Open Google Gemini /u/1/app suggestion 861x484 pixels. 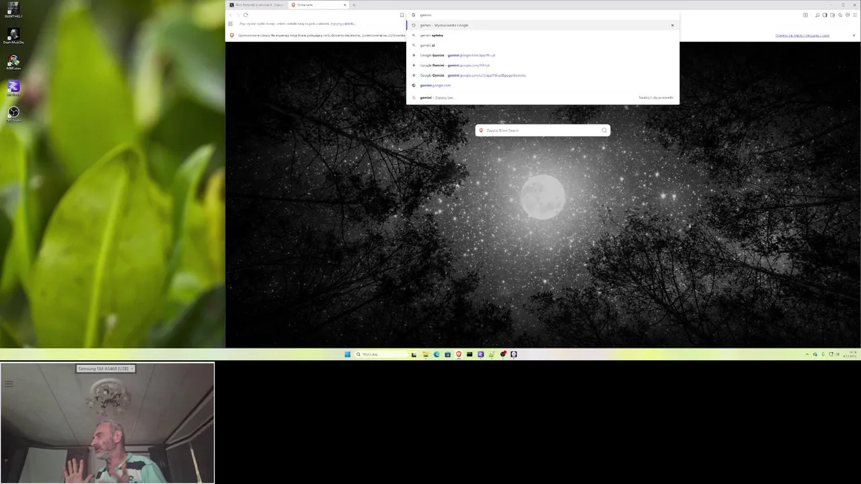click(x=543, y=75)
